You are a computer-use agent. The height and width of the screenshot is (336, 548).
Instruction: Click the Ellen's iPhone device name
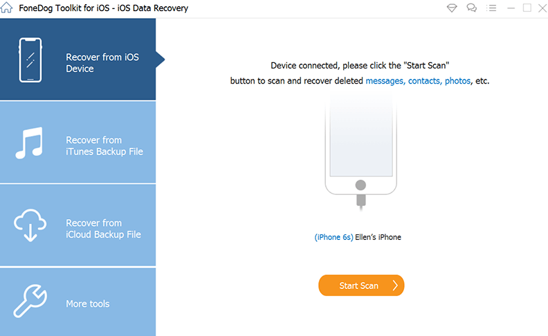378,237
